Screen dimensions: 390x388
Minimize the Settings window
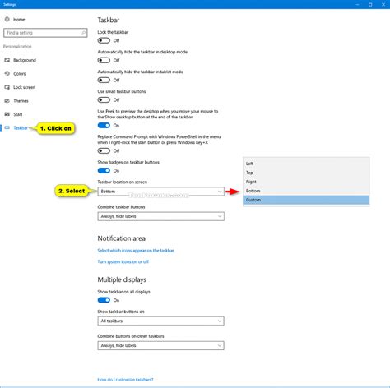pos(357,4)
